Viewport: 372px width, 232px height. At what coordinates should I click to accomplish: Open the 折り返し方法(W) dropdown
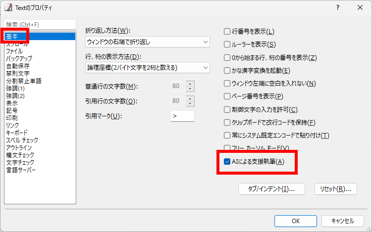click(147, 42)
